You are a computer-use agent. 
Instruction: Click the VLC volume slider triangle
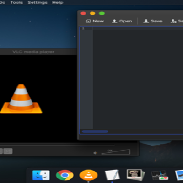pyautogui.click(x=116, y=152)
